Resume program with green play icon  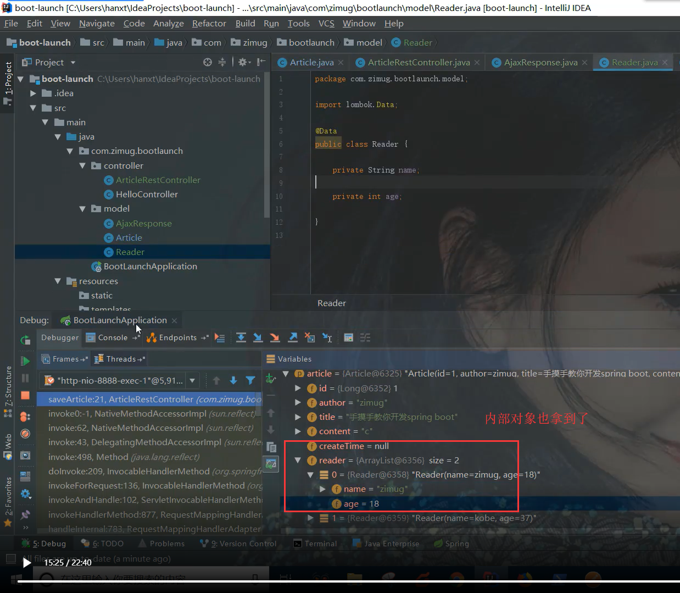[x=25, y=361]
